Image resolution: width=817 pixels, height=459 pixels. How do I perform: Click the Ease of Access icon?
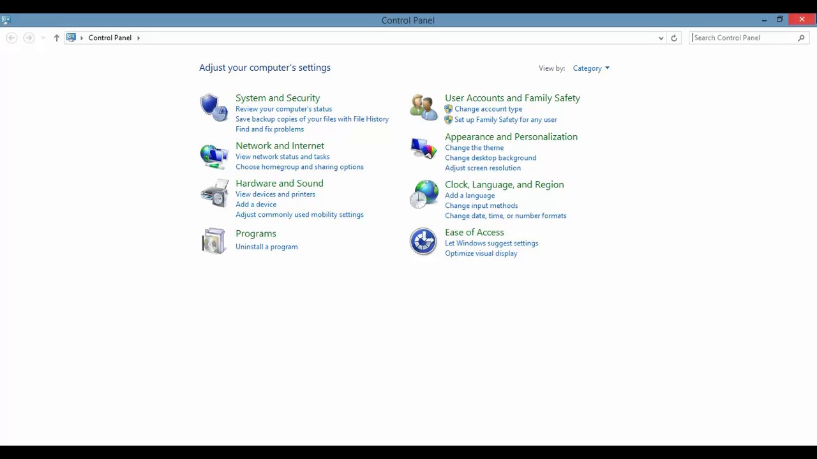click(x=423, y=241)
